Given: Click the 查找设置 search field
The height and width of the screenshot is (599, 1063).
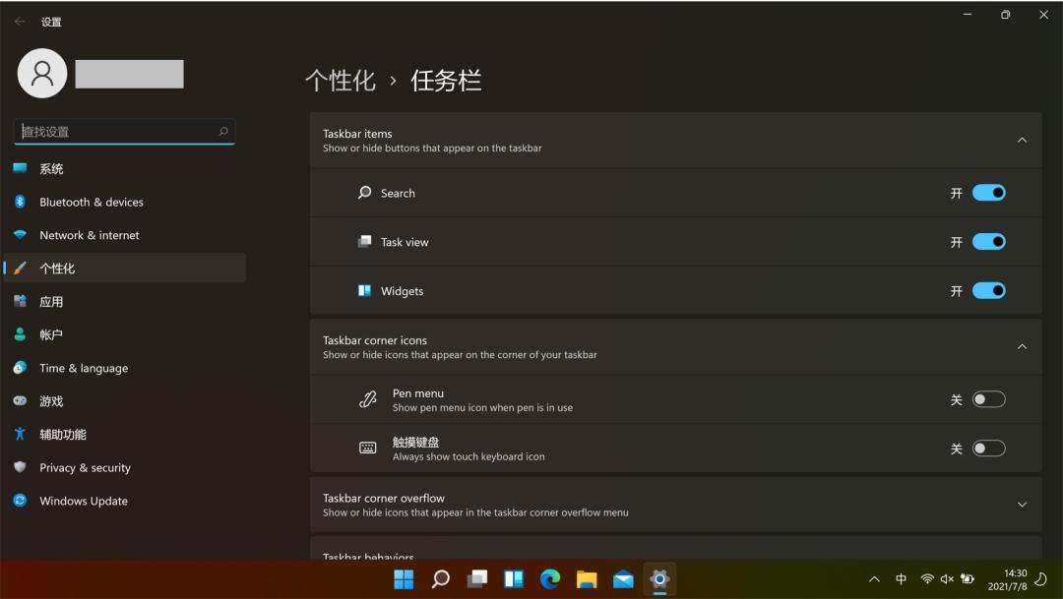Looking at the screenshot, I should (124, 131).
